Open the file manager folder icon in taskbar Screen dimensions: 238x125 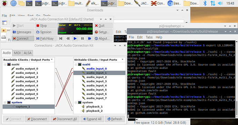21,3
